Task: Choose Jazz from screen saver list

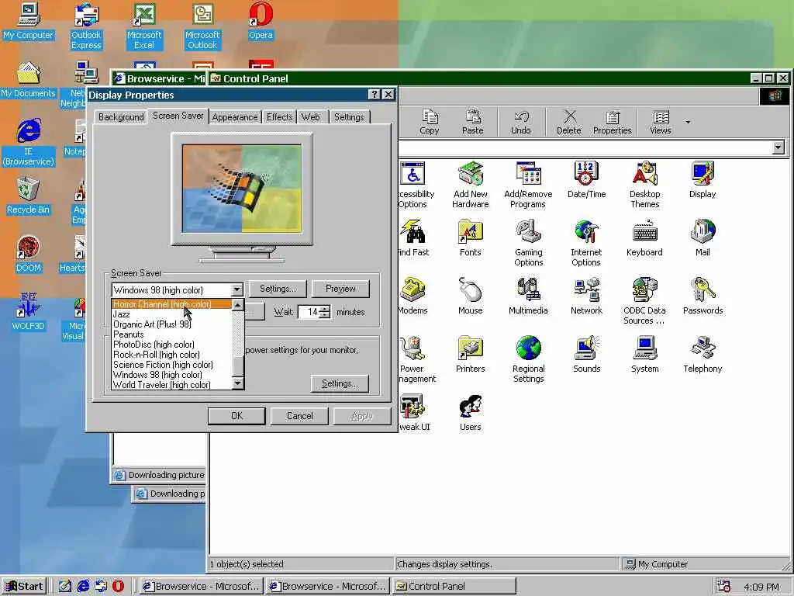Action: click(x=171, y=314)
